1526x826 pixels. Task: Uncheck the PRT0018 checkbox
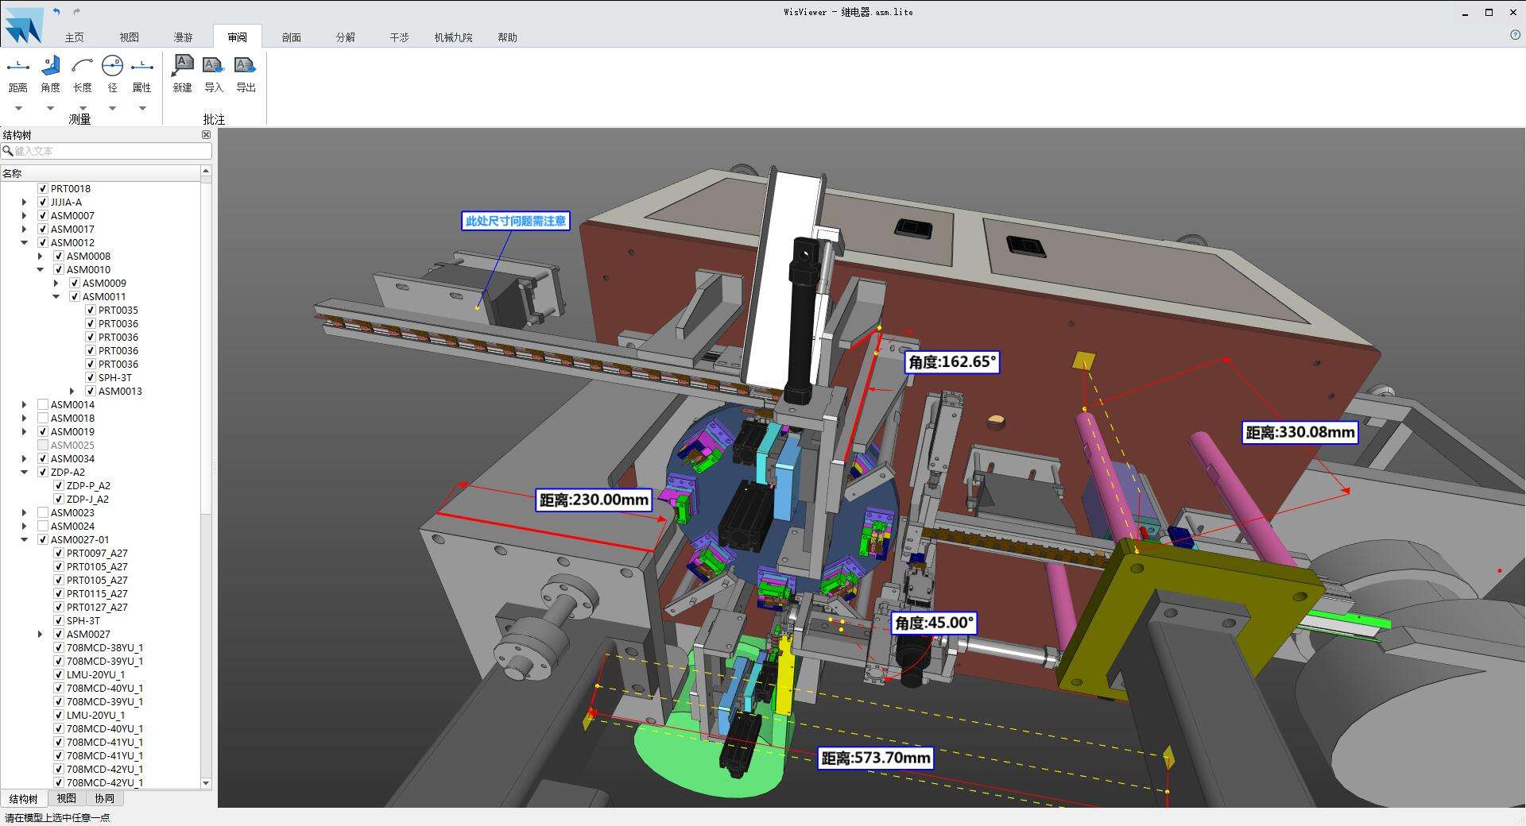(43, 189)
